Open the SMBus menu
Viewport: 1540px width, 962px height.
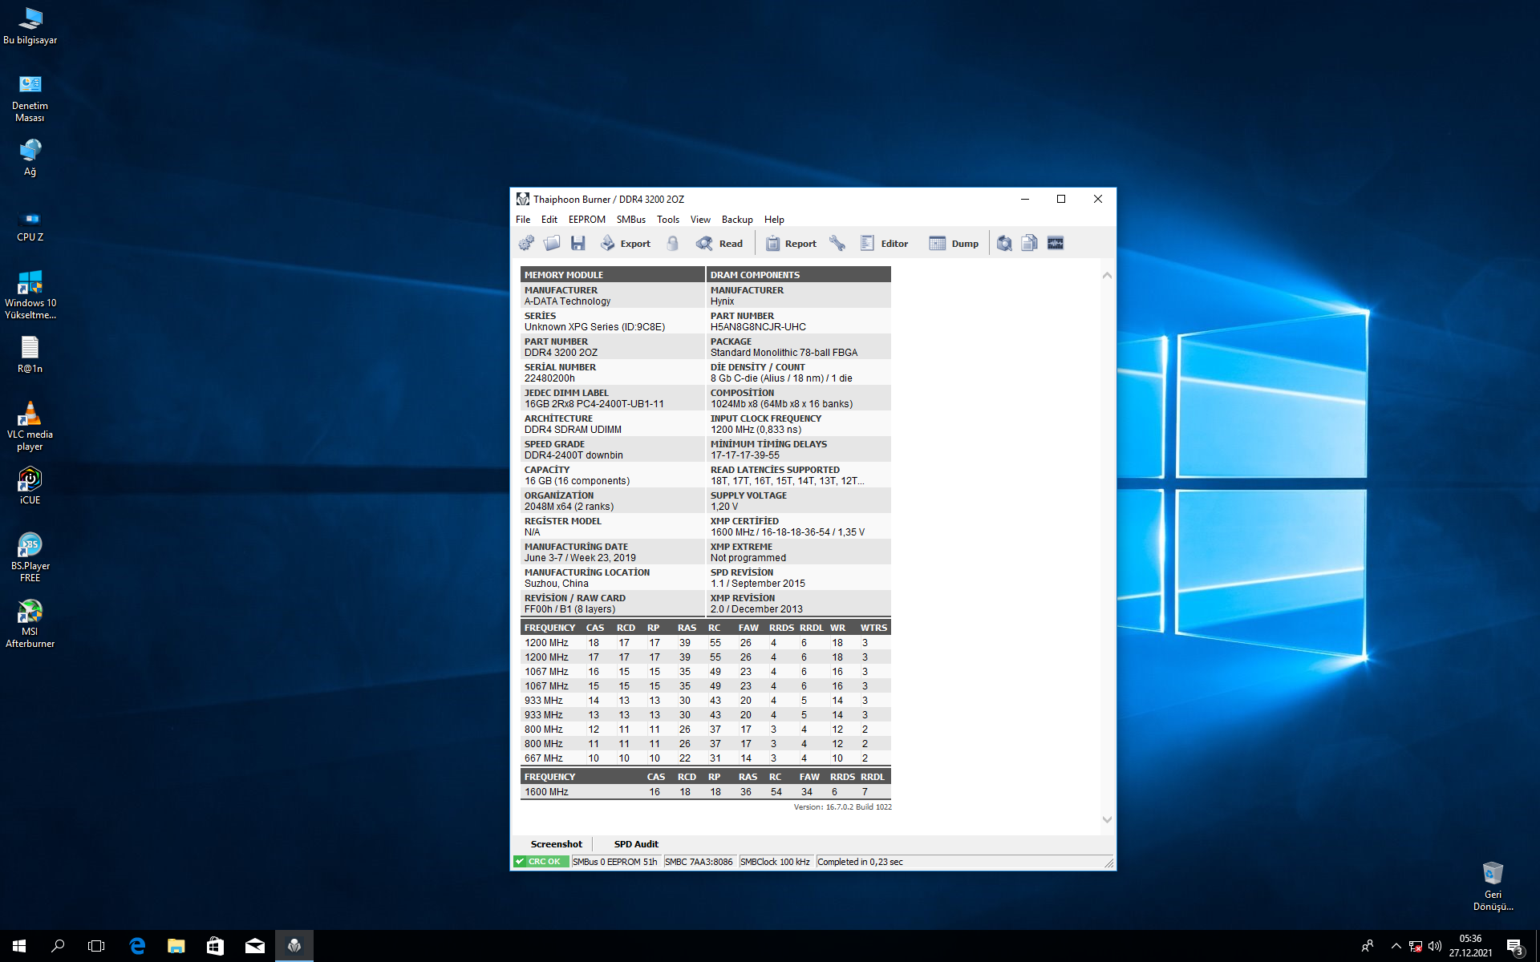(x=631, y=220)
